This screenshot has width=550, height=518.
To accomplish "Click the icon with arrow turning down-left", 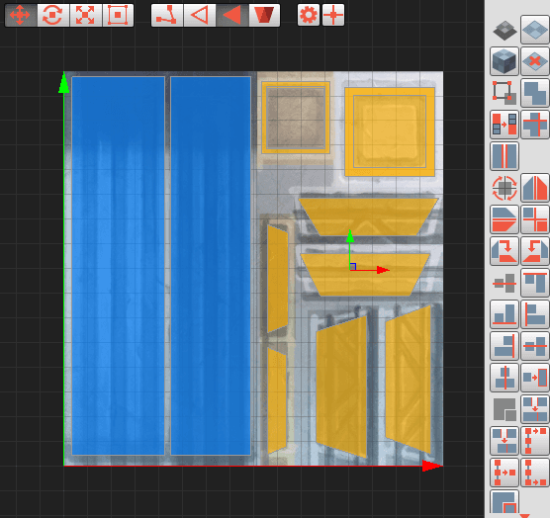I will pos(534,251).
